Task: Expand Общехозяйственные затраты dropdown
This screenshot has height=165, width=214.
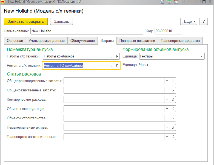Action: pyautogui.click(x=167, y=90)
